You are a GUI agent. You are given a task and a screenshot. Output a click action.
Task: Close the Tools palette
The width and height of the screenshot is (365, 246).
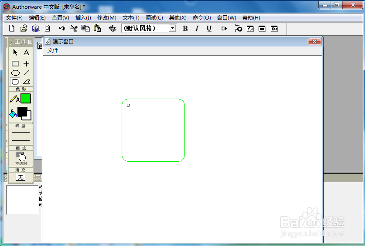[x=30, y=42]
